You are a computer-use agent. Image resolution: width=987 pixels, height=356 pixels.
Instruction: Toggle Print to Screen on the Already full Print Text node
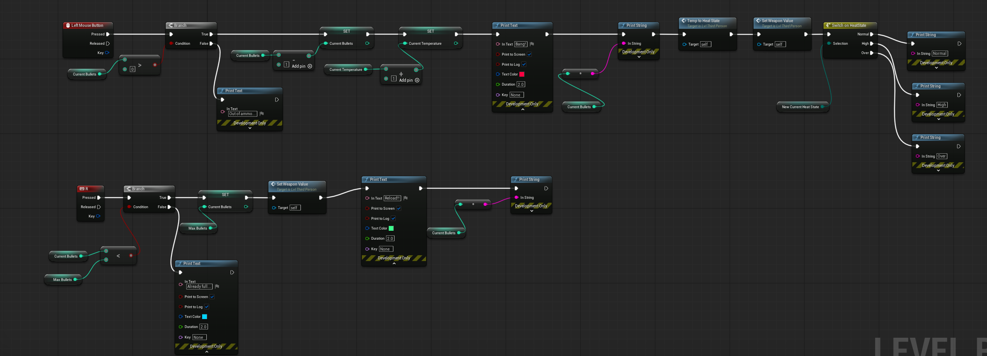coord(212,297)
